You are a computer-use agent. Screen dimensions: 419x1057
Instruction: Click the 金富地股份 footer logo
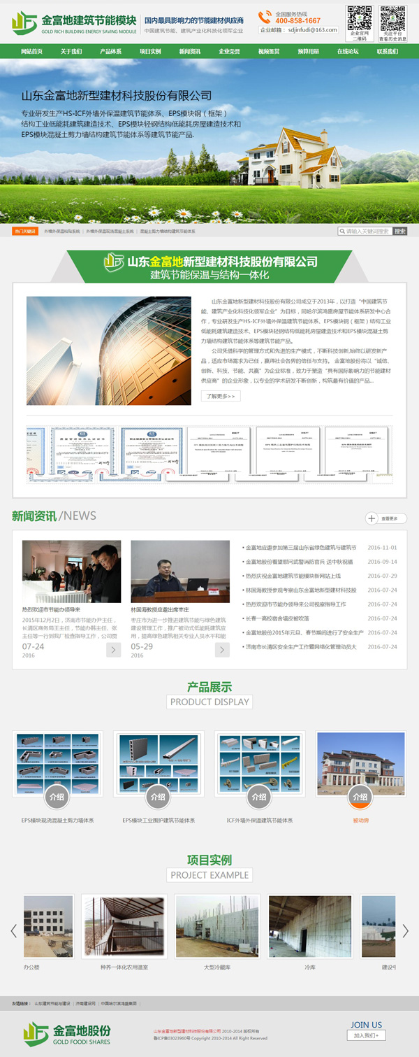click(67, 1034)
